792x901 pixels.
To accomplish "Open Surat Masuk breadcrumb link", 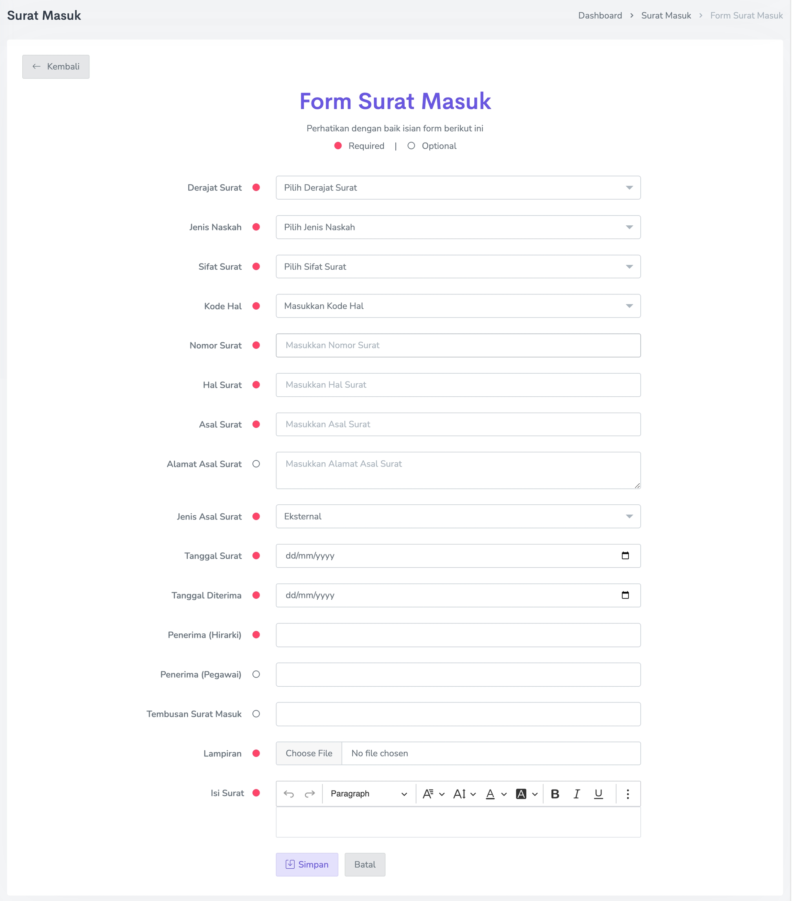I will coord(666,15).
